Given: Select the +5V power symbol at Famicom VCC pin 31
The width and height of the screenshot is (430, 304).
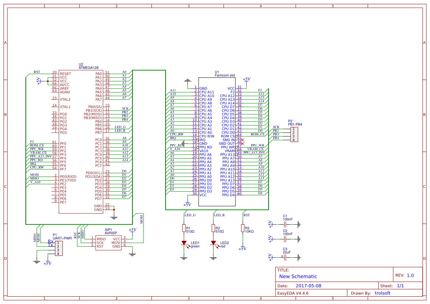Looking at the screenshot, I should click(246, 80).
